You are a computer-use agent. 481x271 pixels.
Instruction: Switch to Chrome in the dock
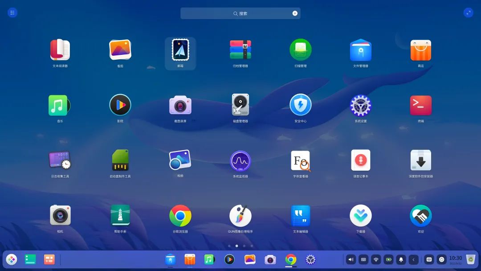[290, 260]
